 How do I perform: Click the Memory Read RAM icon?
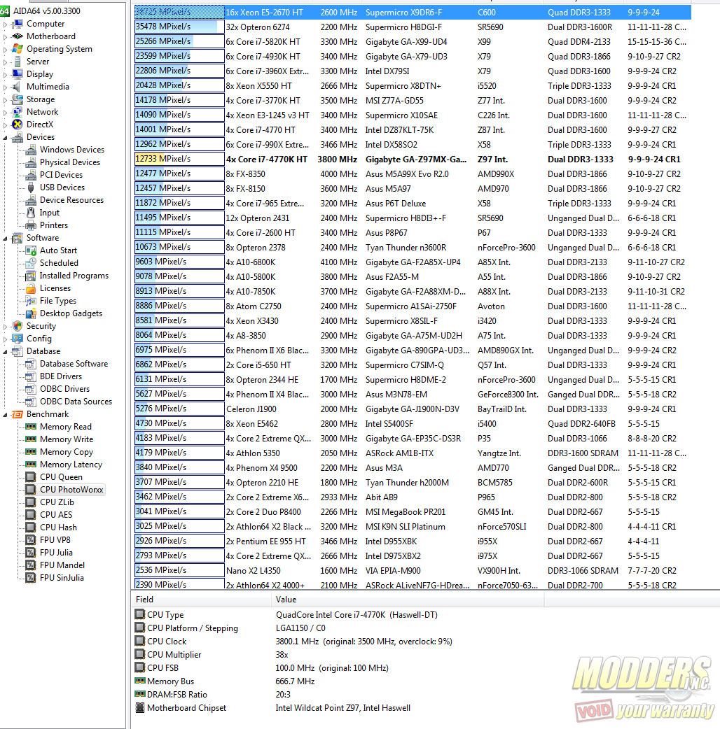[31, 426]
